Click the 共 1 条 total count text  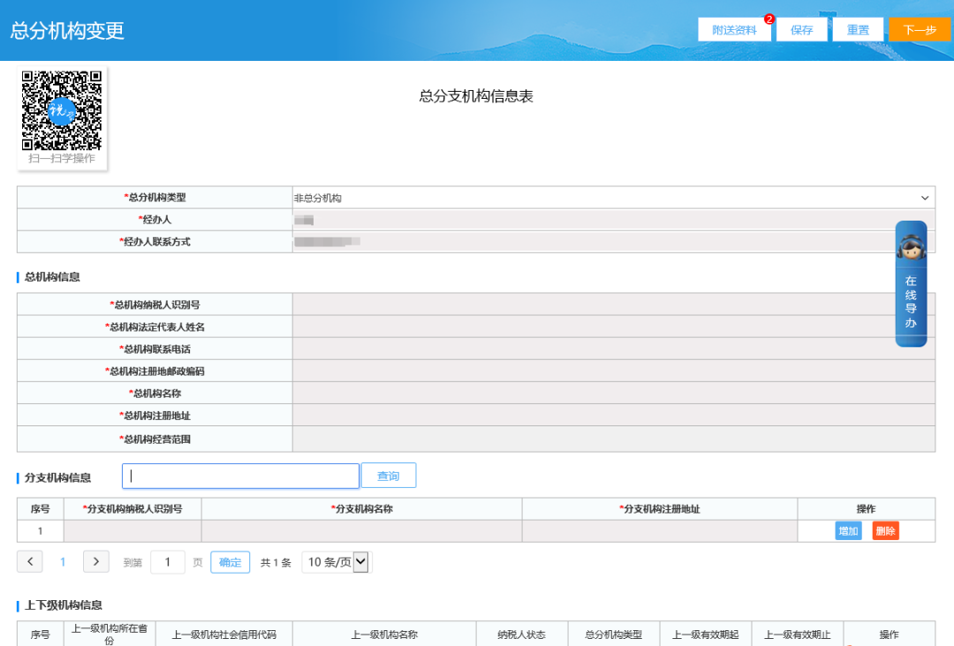pos(276,563)
